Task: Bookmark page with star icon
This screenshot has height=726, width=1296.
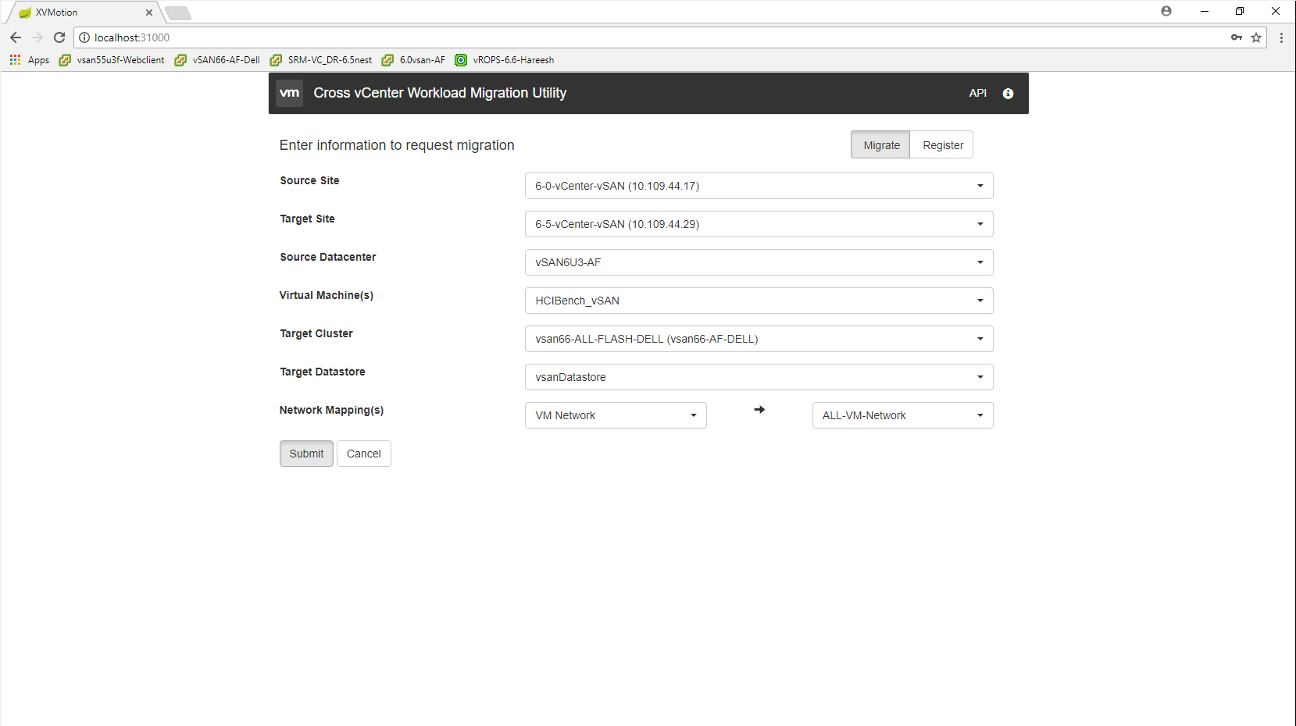Action: pyautogui.click(x=1256, y=37)
